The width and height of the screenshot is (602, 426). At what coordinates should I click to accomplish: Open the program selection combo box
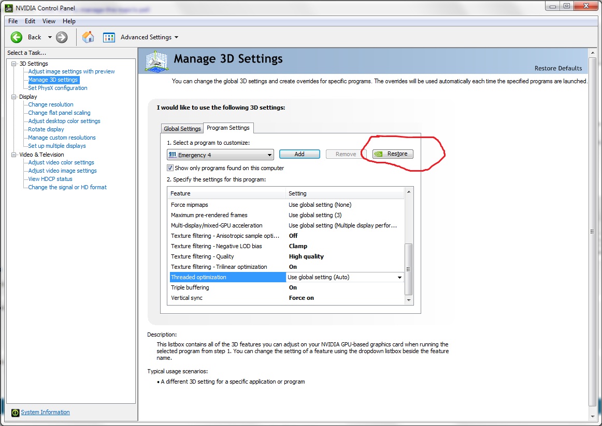220,155
